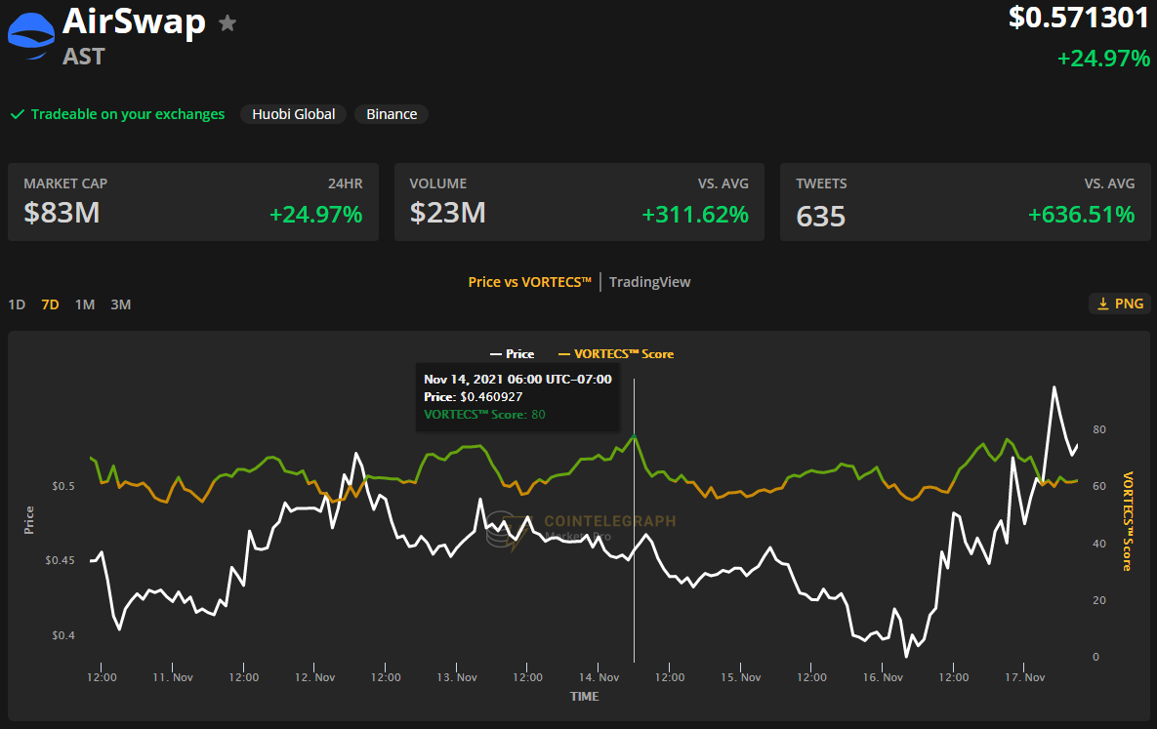Select the 1D time range
This screenshot has height=729, width=1157.
click(x=17, y=304)
